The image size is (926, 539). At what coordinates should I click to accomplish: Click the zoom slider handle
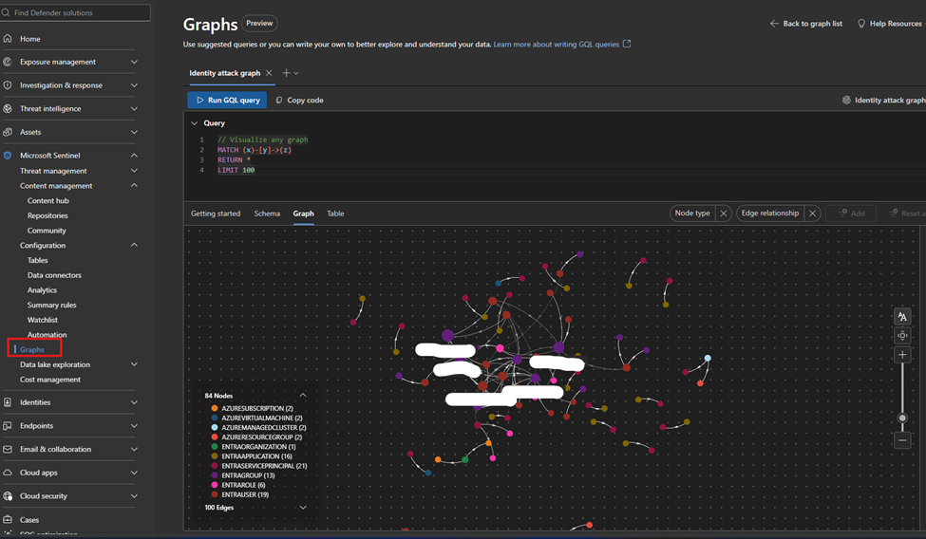tap(902, 418)
